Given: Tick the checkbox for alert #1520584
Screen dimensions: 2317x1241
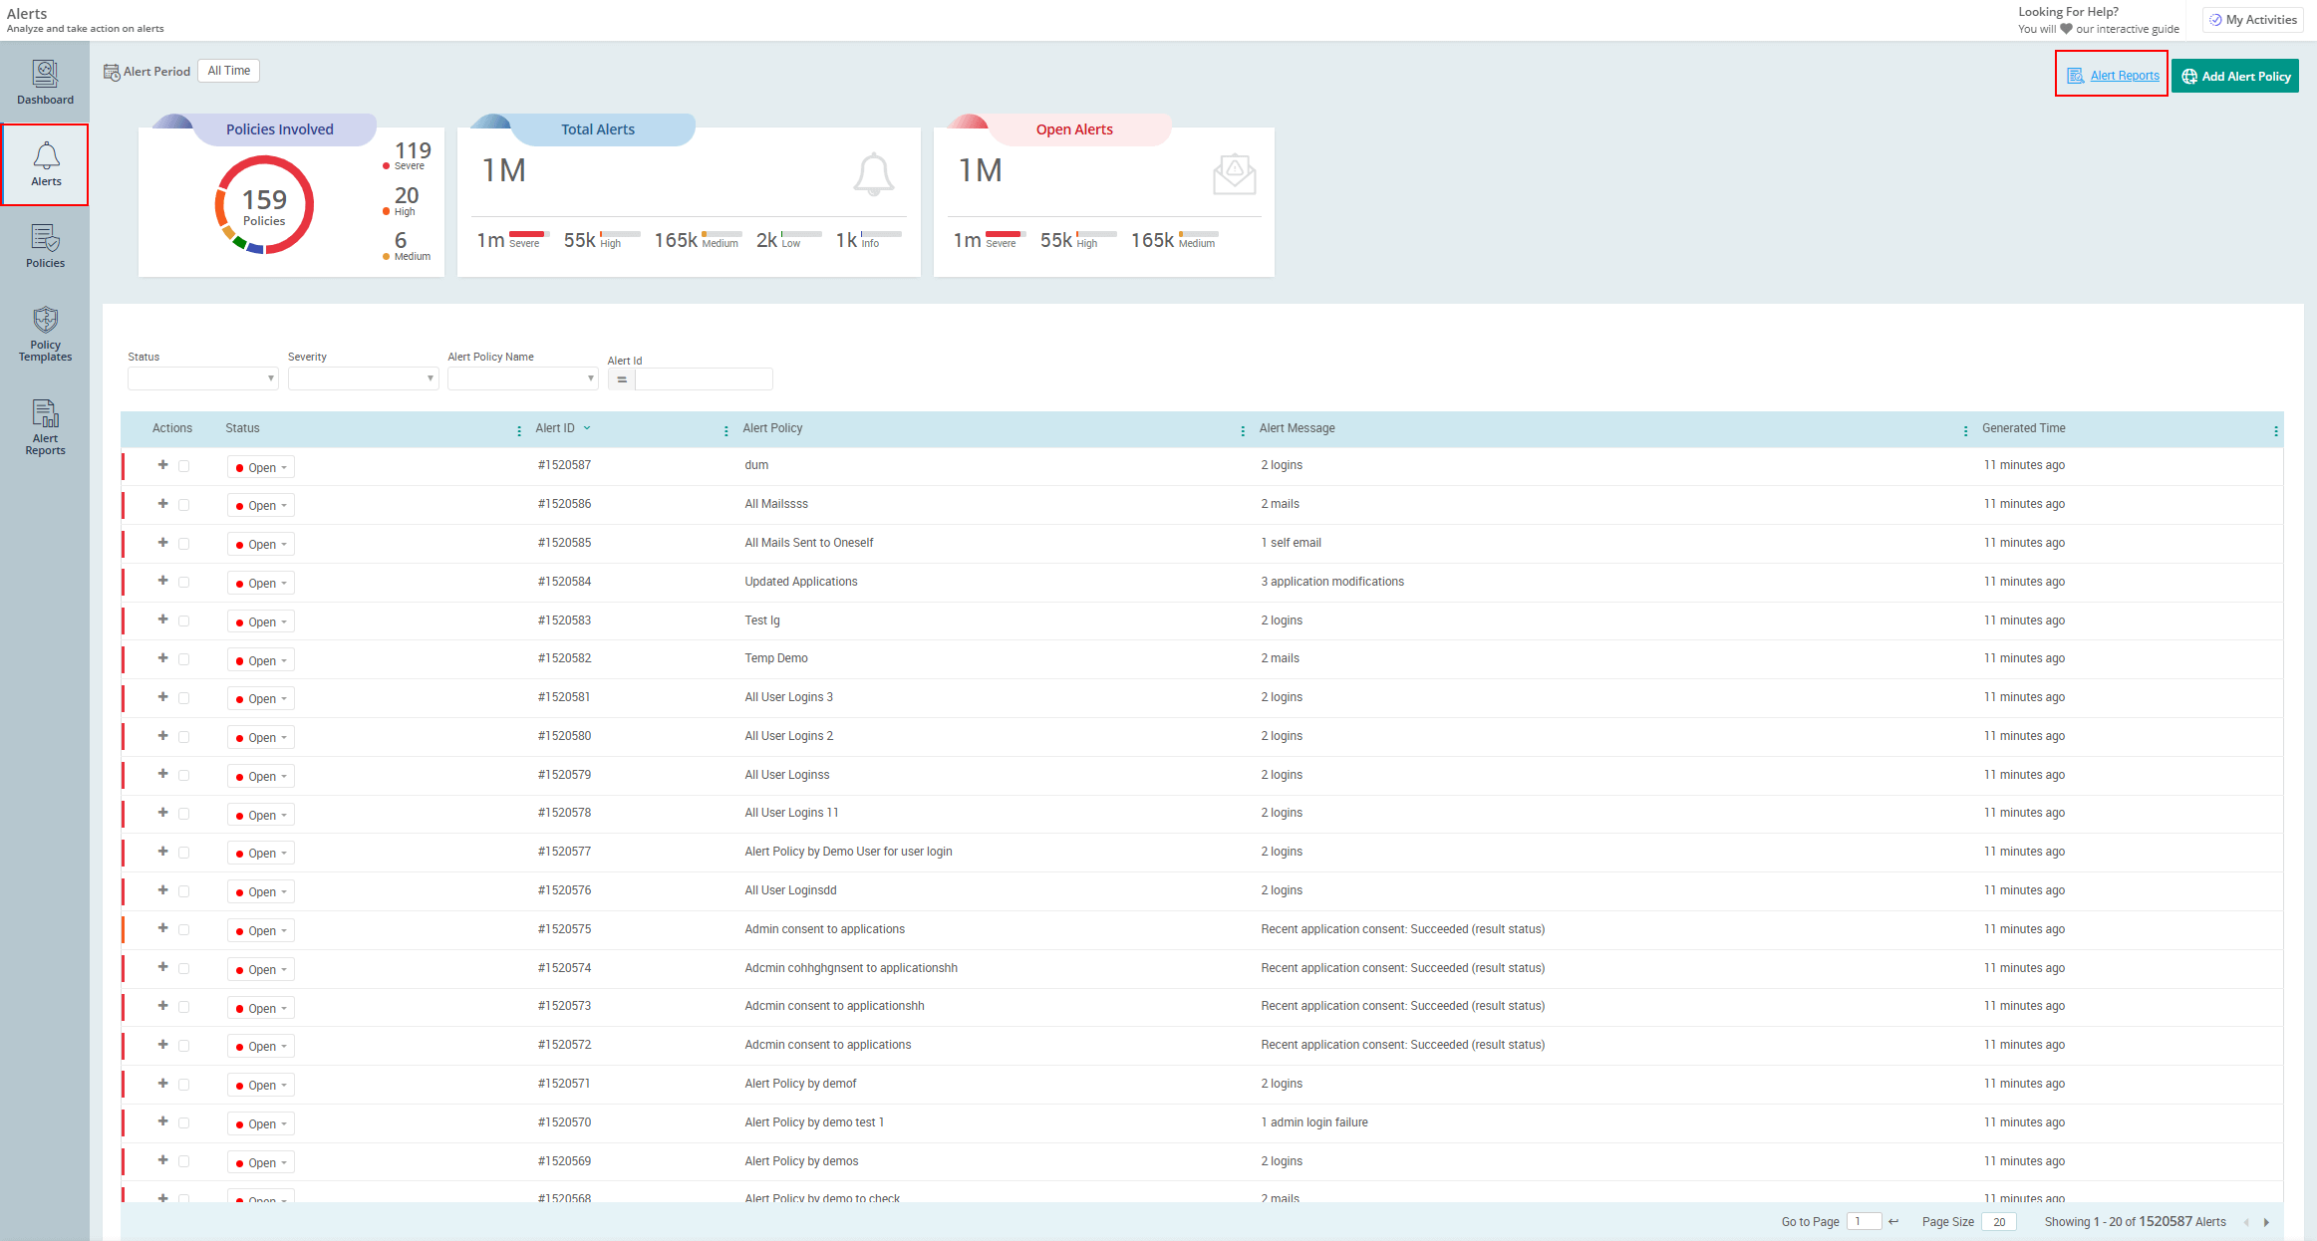Looking at the screenshot, I should [x=183, y=582].
